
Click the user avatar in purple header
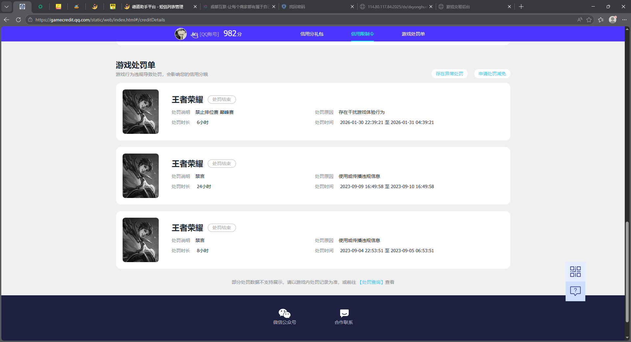click(x=181, y=34)
